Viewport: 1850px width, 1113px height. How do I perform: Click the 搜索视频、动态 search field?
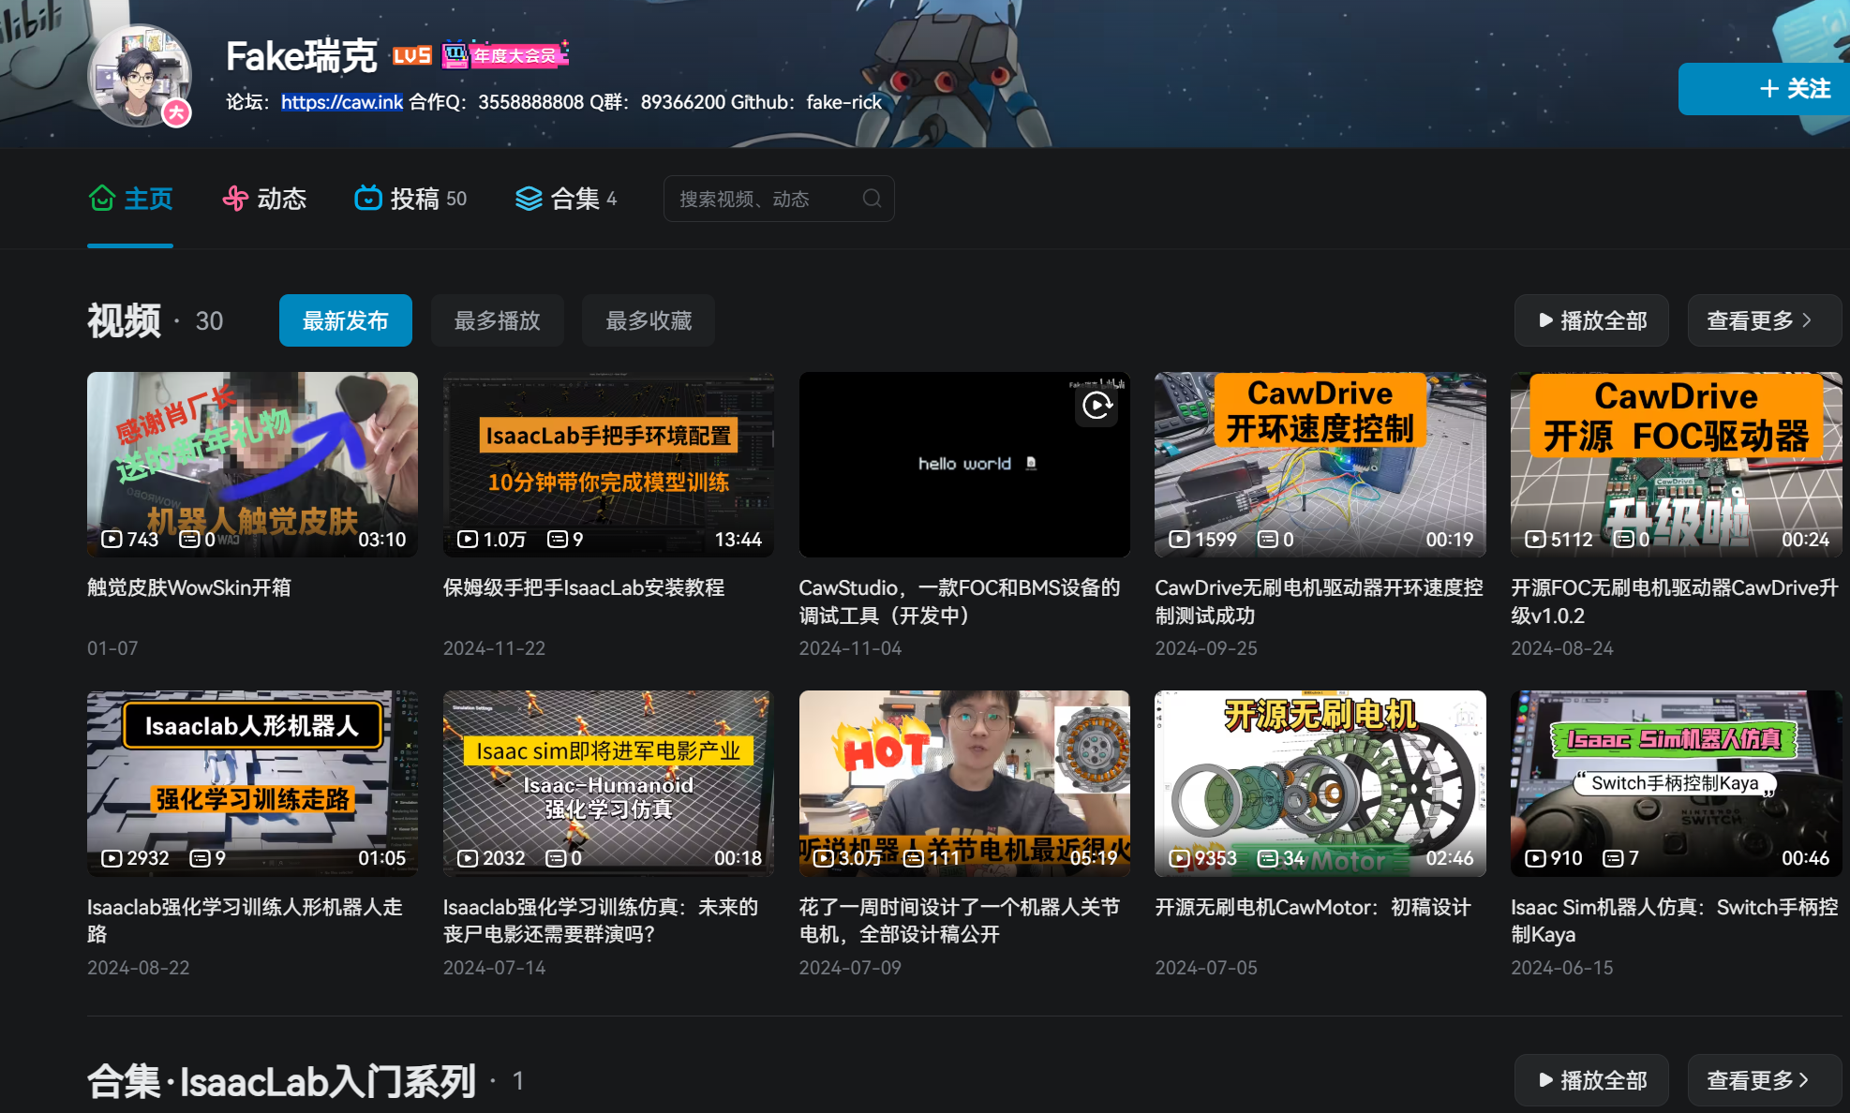[778, 199]
